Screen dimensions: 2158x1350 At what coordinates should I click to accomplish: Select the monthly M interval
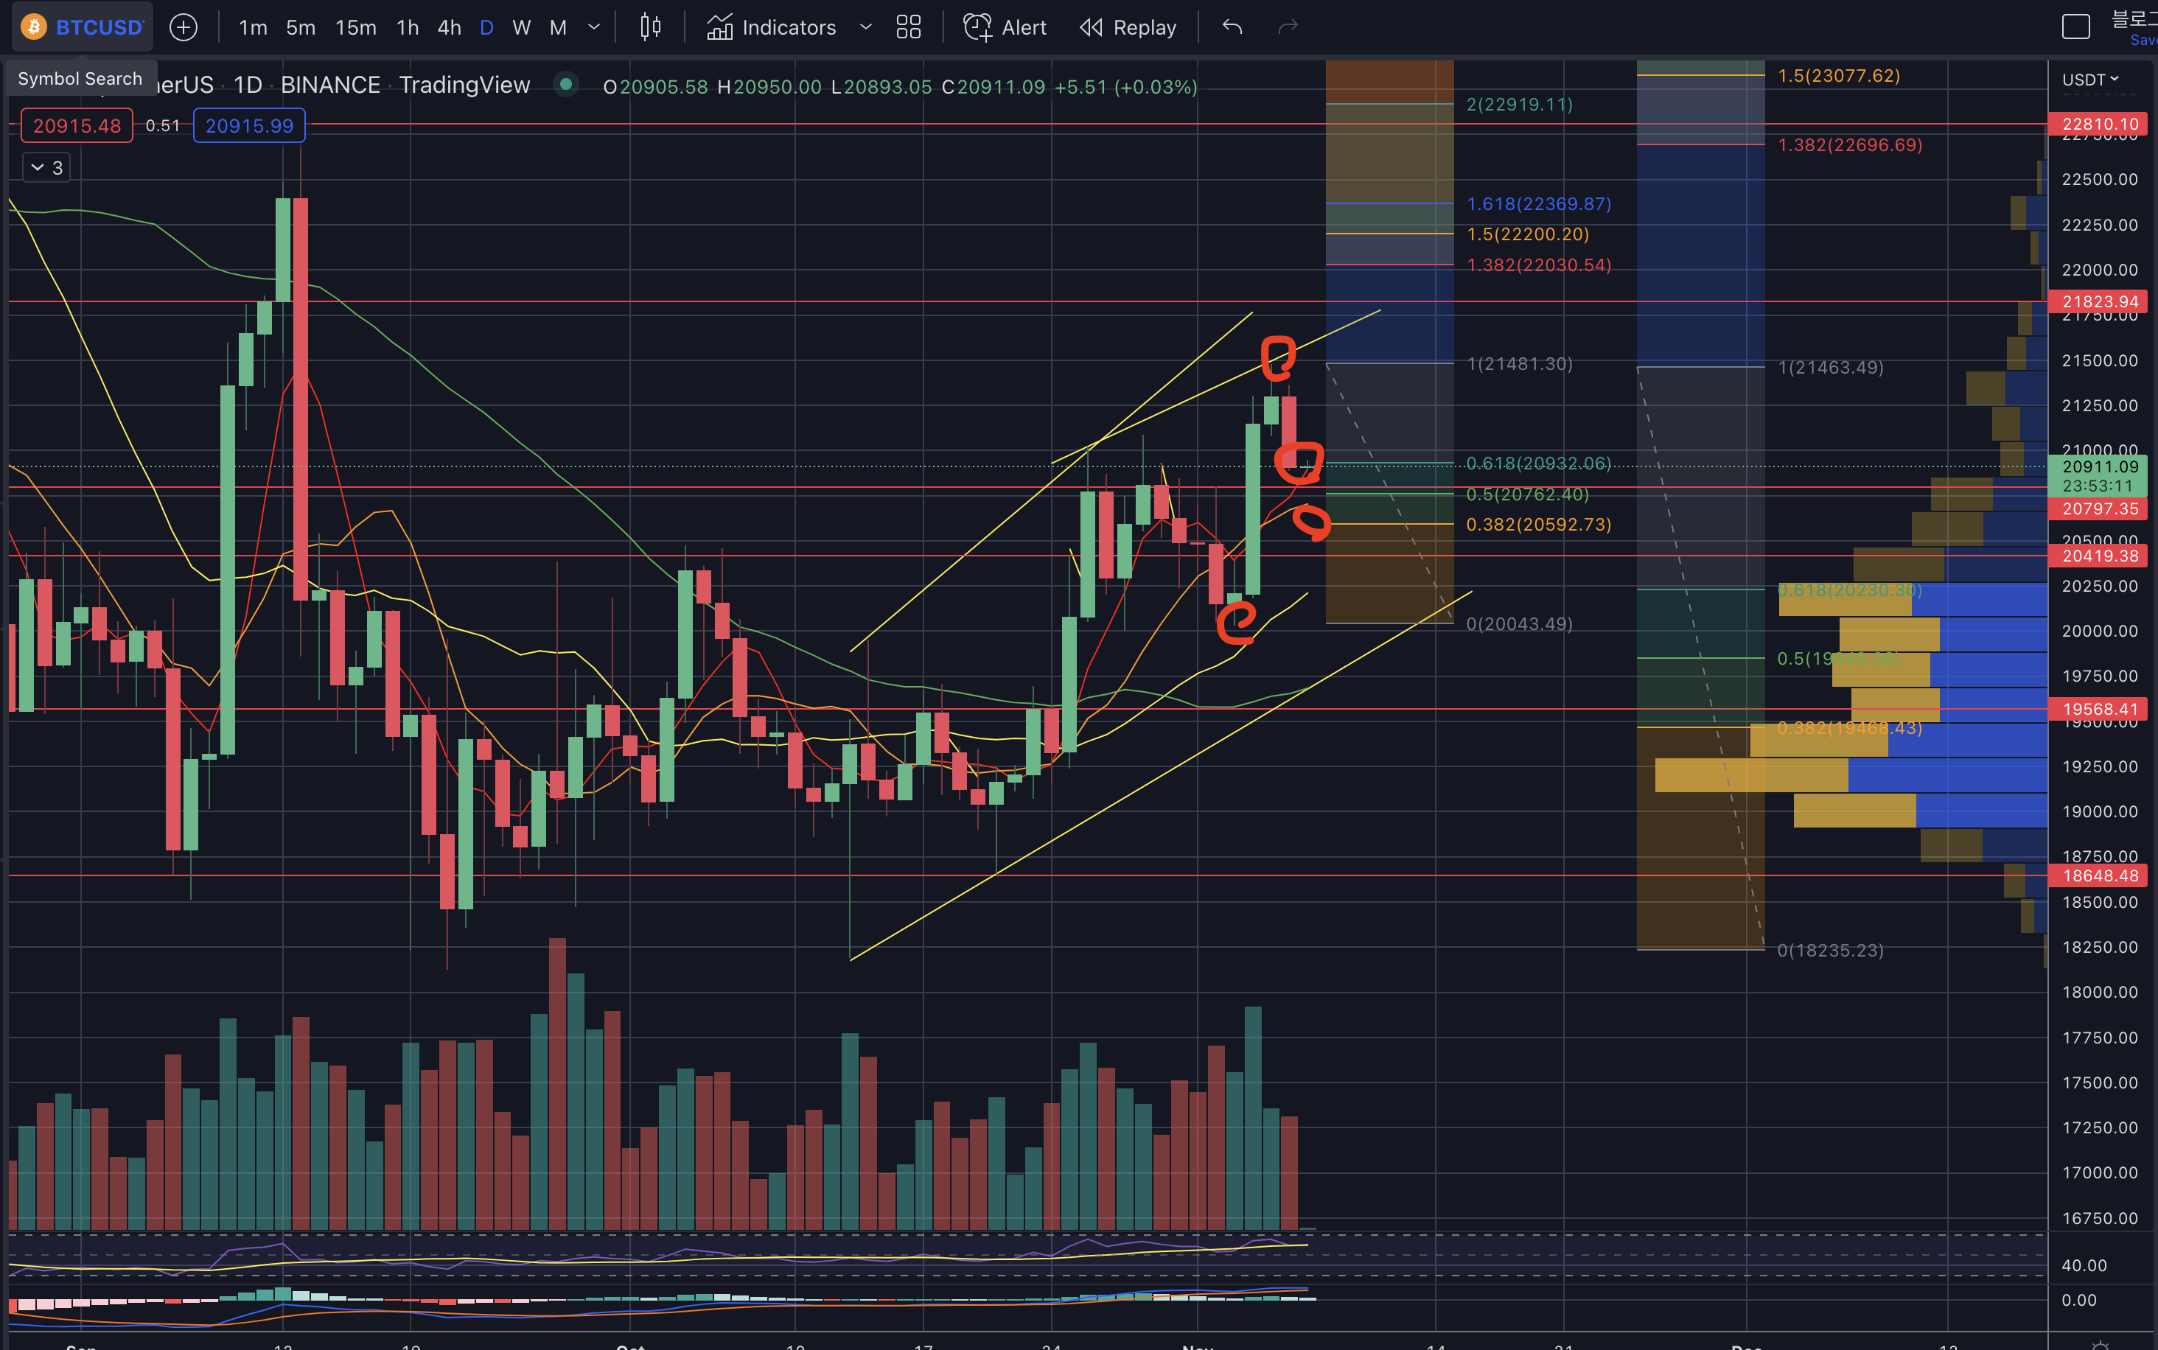pyautogui.click(x=558, y=27)
